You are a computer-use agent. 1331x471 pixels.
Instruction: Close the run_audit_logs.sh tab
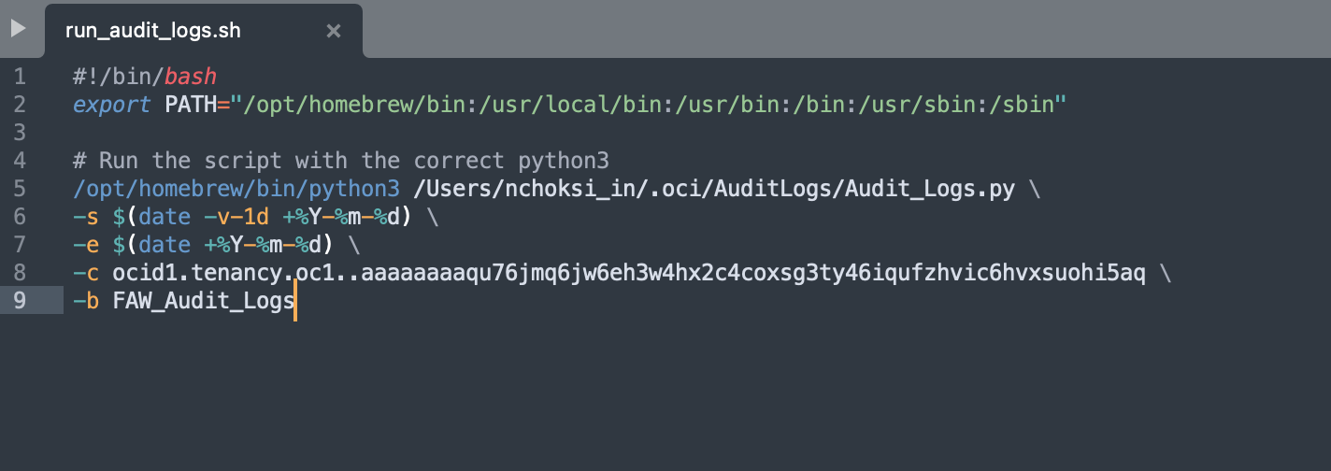pos(333,31)
